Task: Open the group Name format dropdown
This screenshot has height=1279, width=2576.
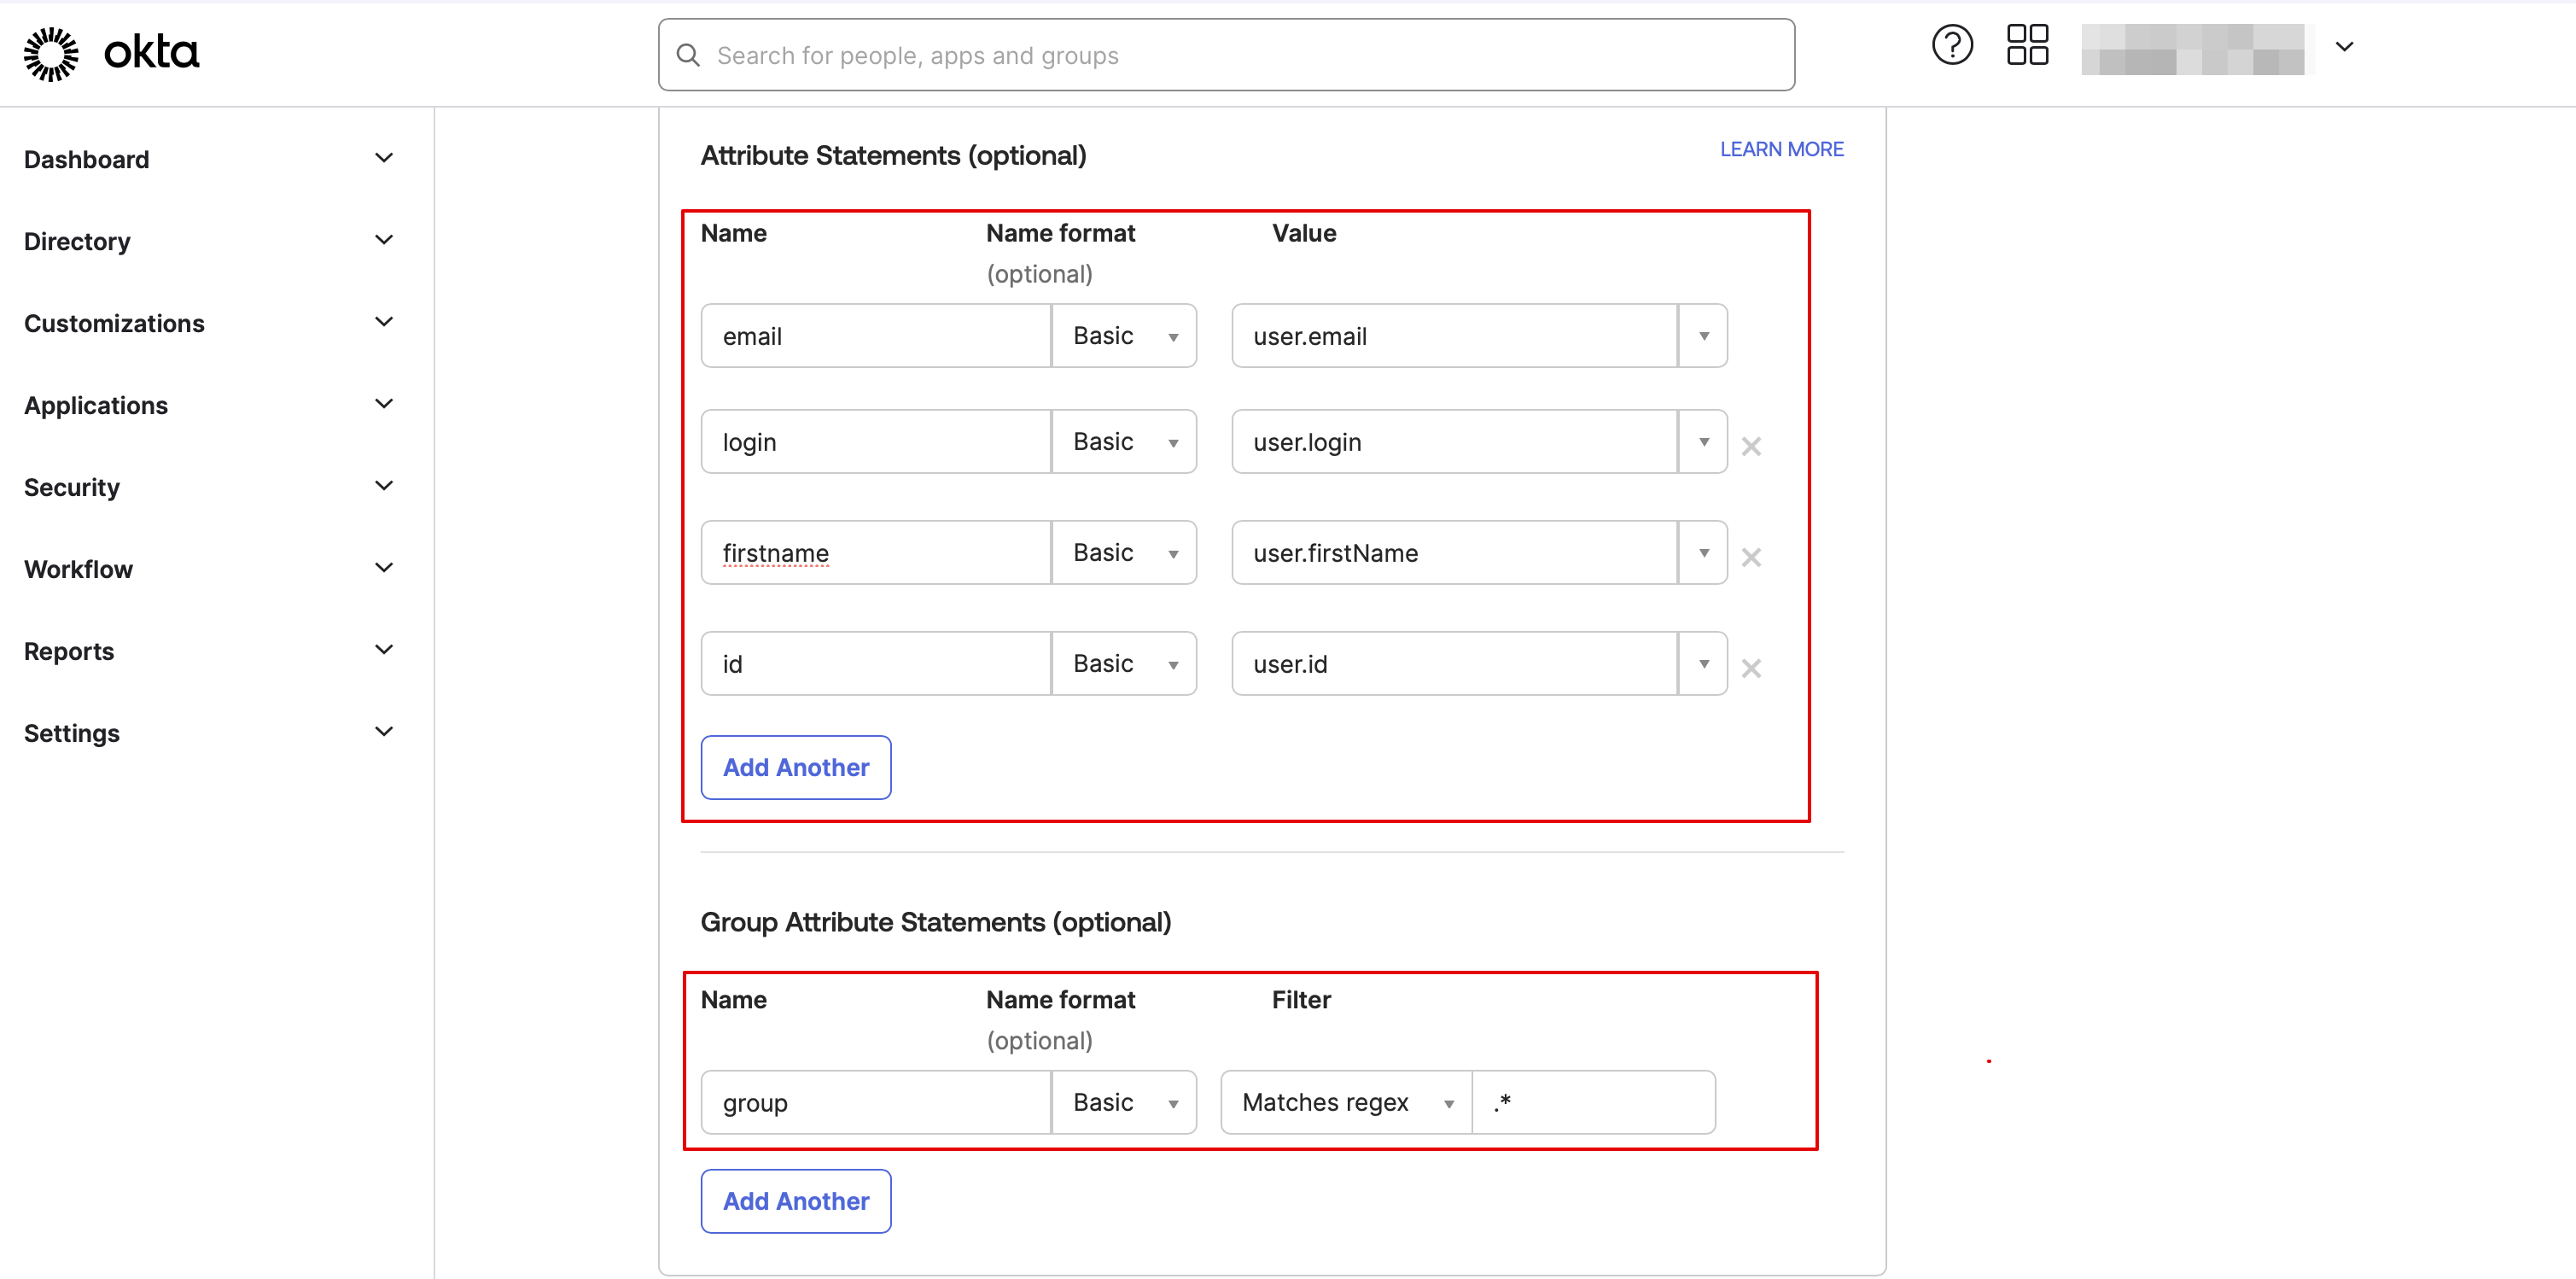Action: coord(1124,1103)
